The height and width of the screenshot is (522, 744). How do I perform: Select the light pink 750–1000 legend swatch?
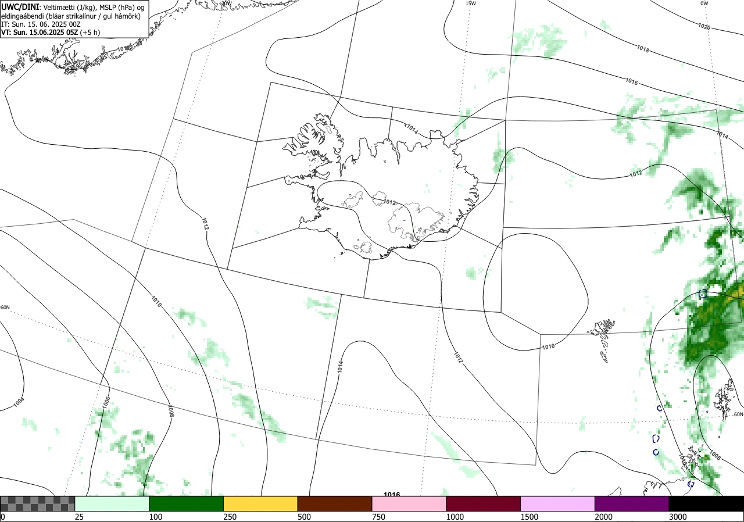coord(409,503)
